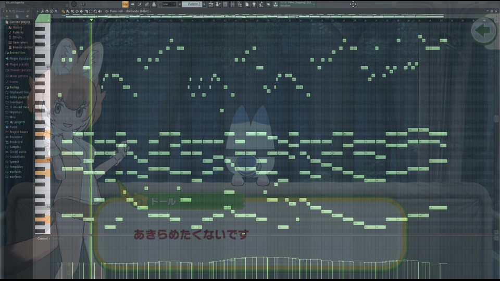Click the piano roll stamp chord icon
Screen dimensions: 500x281
coord(52,11)
